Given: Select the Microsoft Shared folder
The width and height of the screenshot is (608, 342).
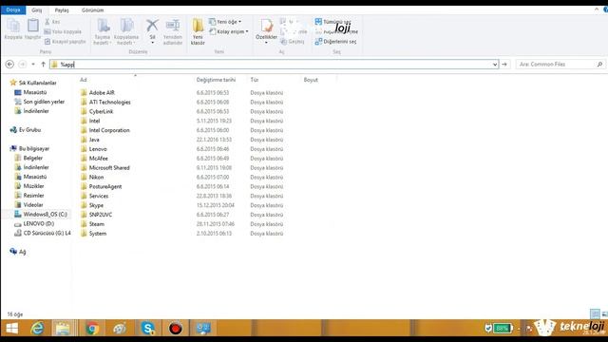Looking at the screenshot, I should (105, 167).
